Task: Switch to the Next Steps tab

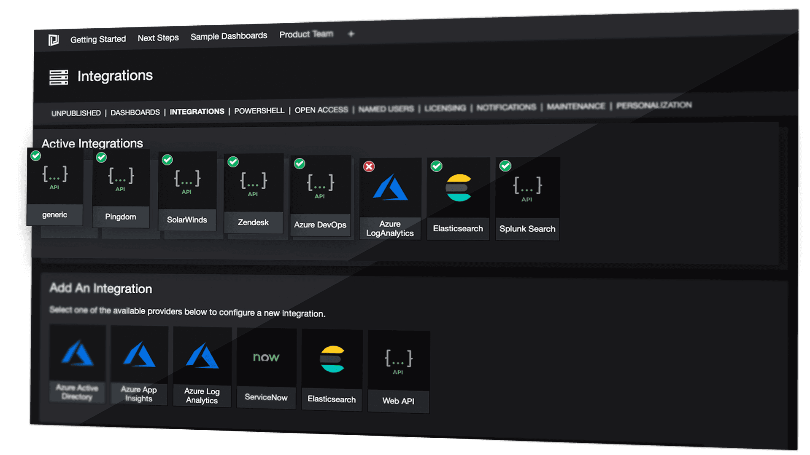Action: point(158,38)
